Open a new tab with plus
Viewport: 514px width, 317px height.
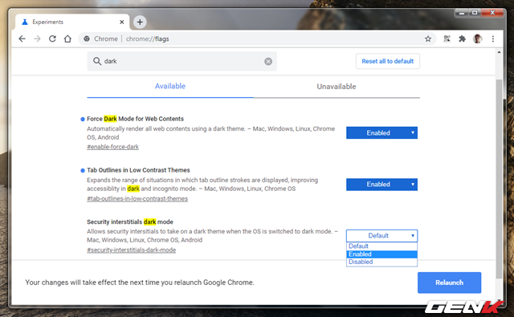[x=140, y=22]
